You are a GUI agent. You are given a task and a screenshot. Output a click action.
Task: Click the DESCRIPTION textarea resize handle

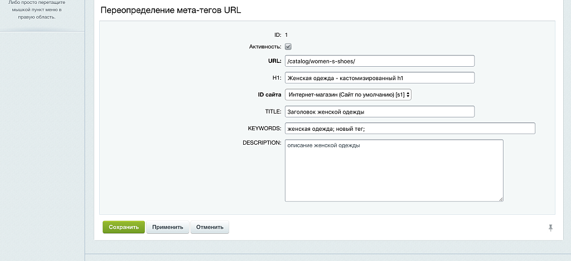click(x=501, y=199)
